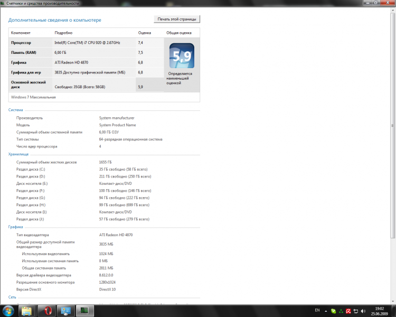Click the 5,9 overall score badge

point(182,55)
